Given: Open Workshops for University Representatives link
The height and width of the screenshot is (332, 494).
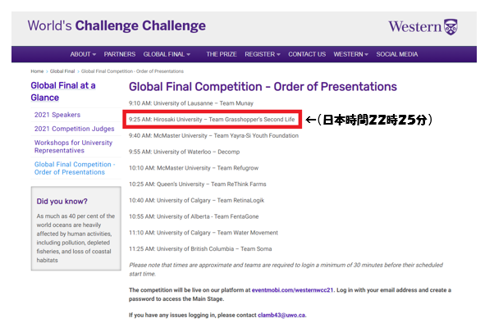Looking at the screenshot, I should coord(73,147).
